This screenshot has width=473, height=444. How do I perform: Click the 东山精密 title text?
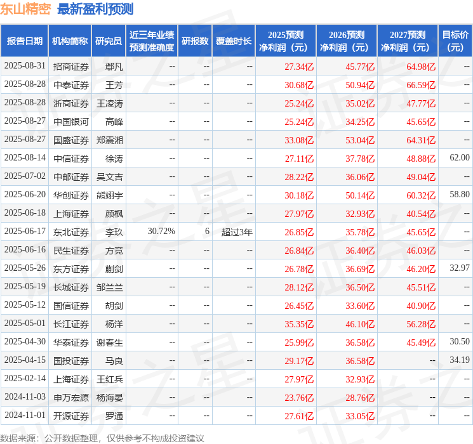point(25,9)
